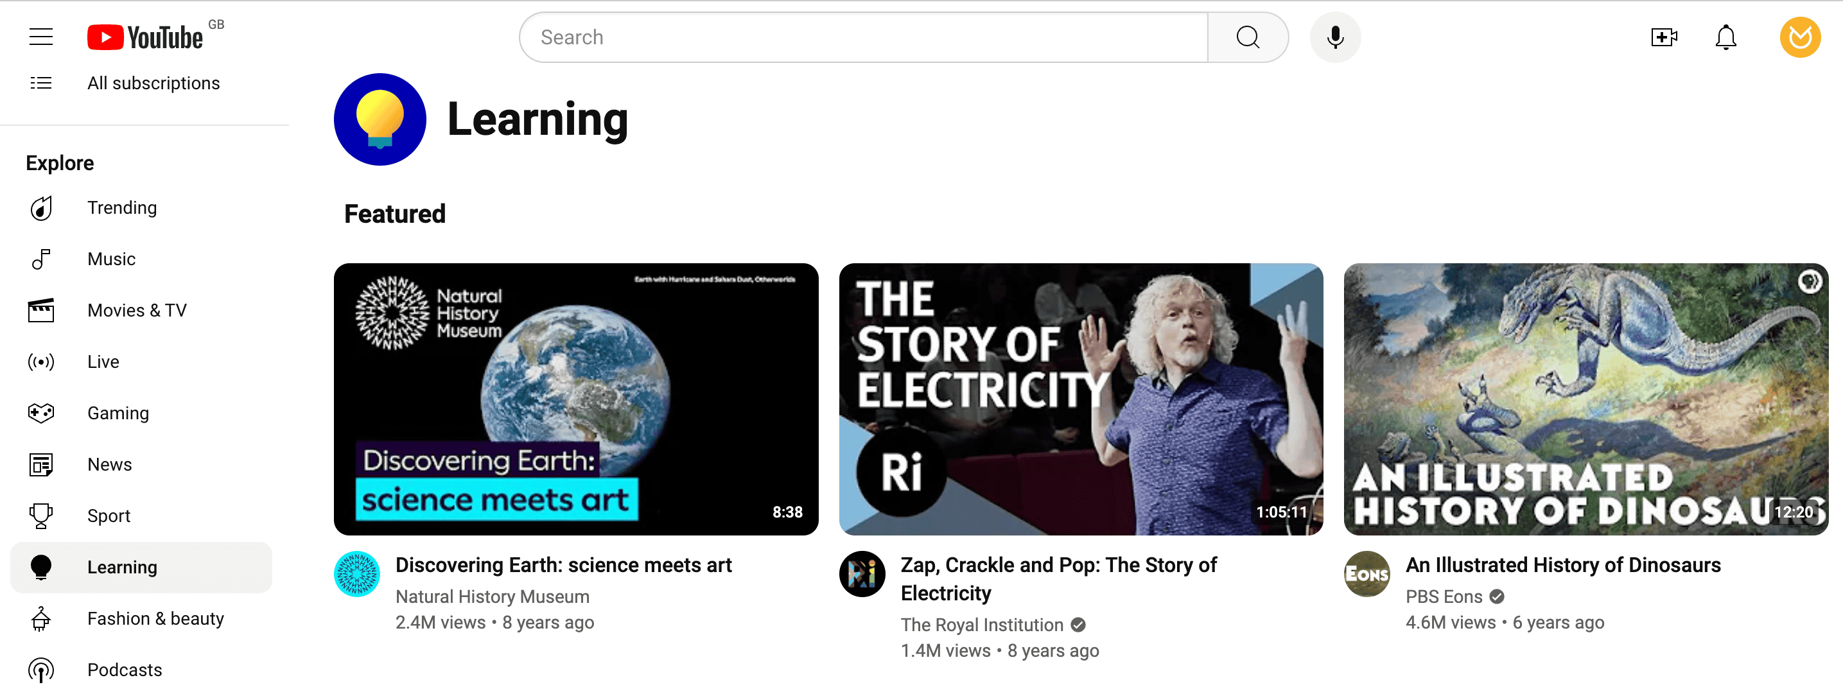Activate voice search microphone
Viewport: 1843px width, 687px height.
1334,37
